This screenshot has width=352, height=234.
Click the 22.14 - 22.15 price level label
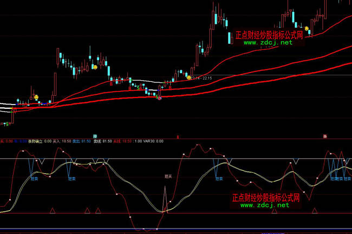[x=200, y=78]
